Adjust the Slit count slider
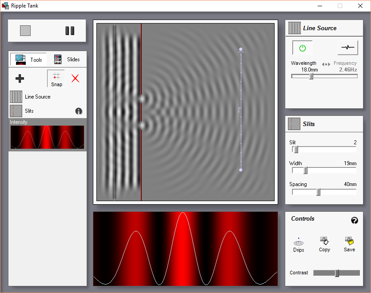 [295, 150]
